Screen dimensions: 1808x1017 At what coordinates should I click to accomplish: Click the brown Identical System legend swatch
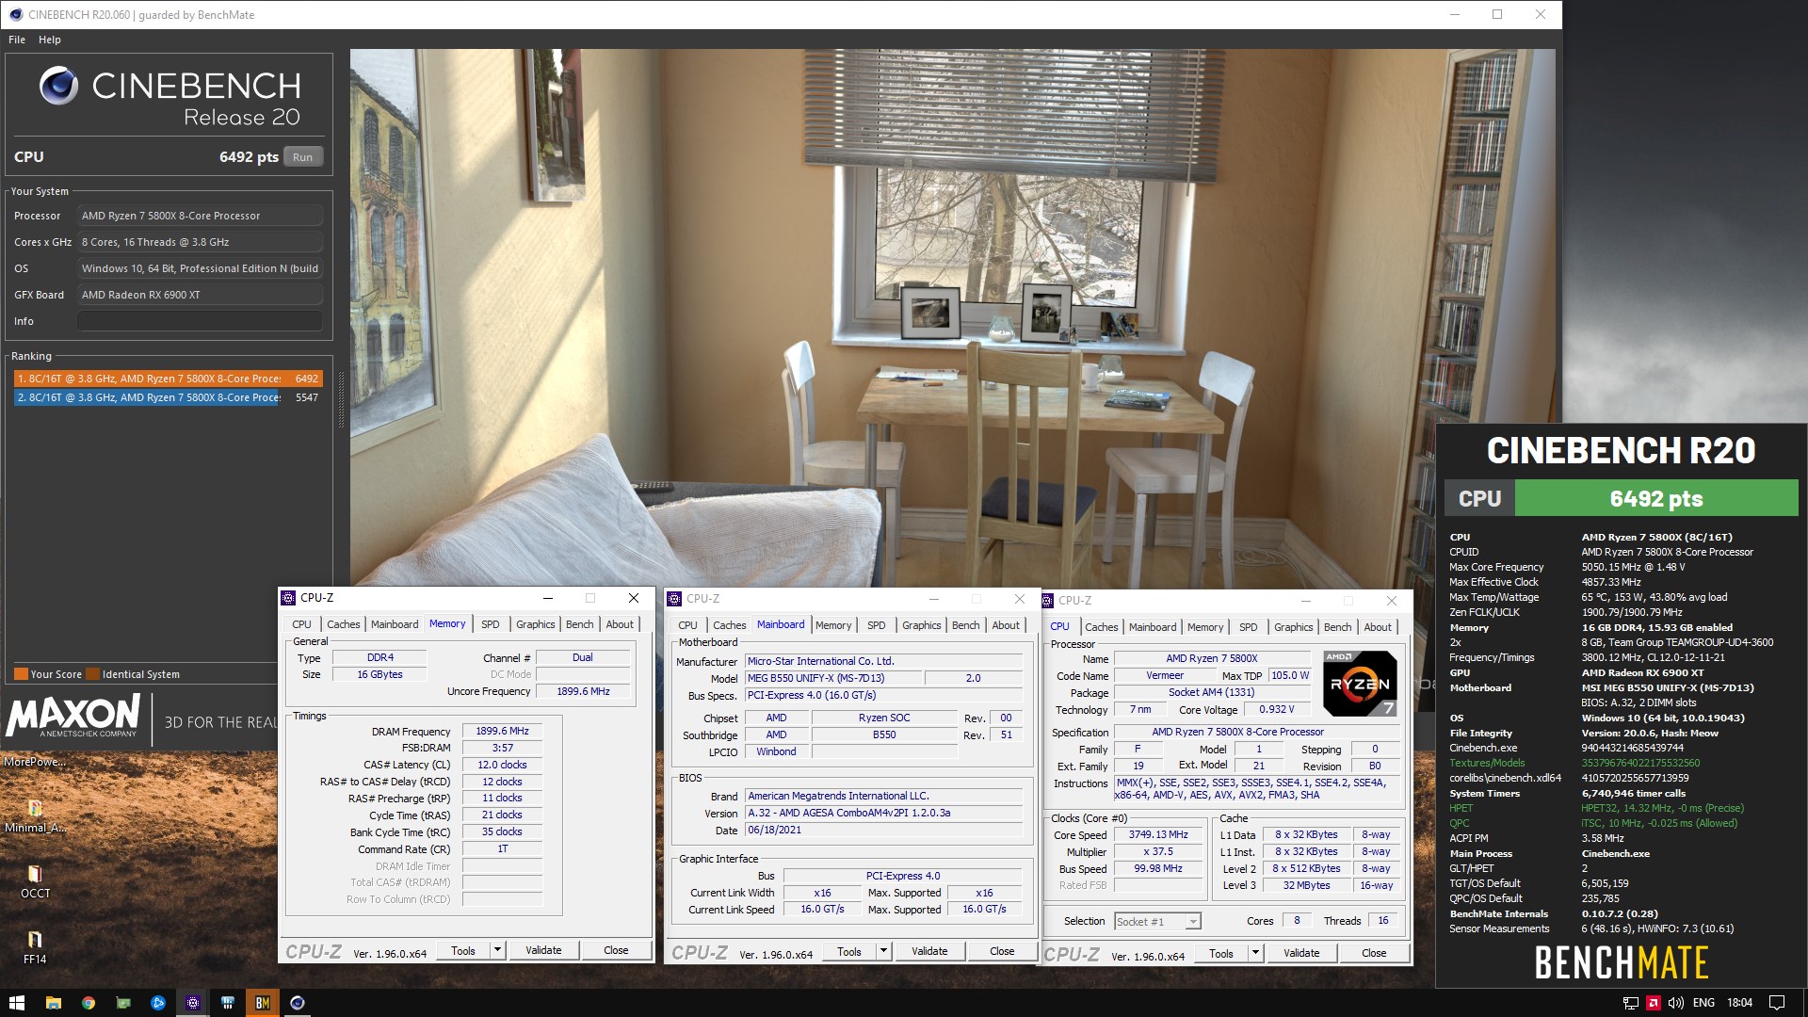[x=92, y=674]
